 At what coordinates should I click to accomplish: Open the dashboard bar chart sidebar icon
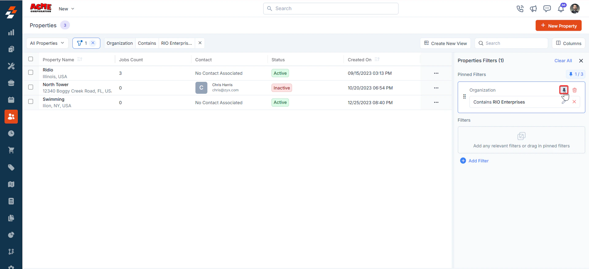(x=11, y=32)
